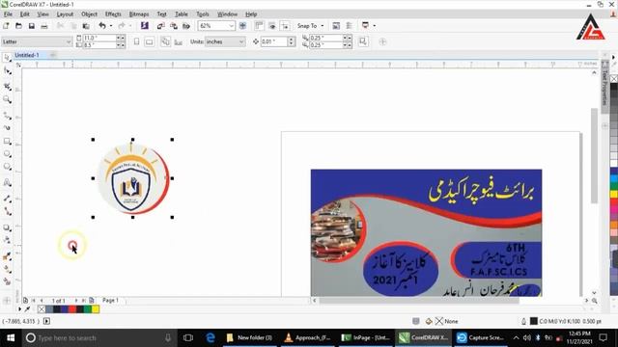Select the Zoom tool in toolbox
This screenshot has height=347, width=618.
[7, 99]
